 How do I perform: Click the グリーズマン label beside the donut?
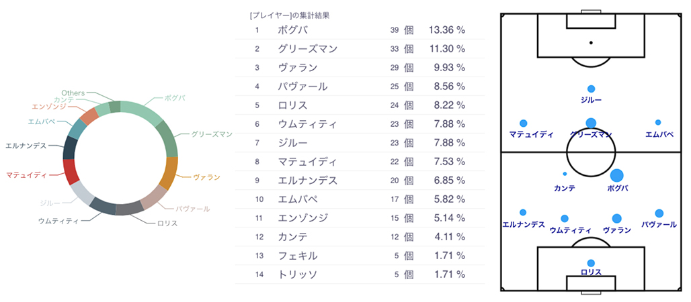pyautogui.click(x=210, y=134)
